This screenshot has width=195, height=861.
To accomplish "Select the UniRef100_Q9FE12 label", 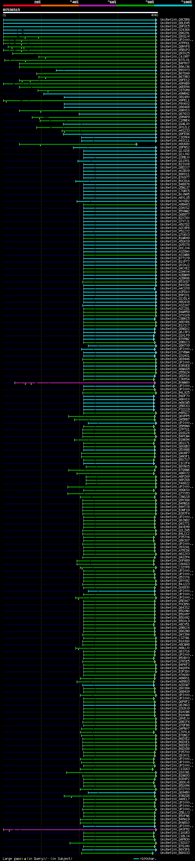I will [175, 80].
